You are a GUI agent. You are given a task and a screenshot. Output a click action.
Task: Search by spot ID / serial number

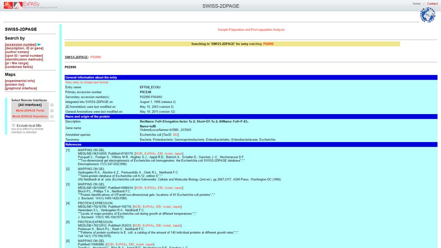click(x=24, y=56)
